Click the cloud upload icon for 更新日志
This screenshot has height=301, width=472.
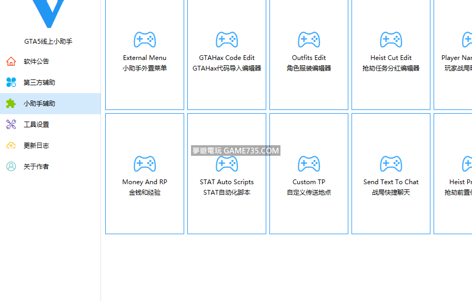click(x=11, y=146)
